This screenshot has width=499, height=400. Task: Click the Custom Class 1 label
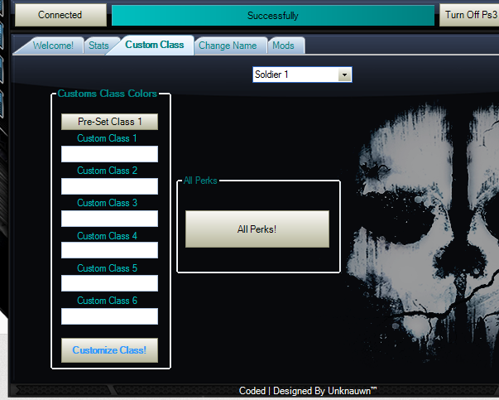click(107, 138)
